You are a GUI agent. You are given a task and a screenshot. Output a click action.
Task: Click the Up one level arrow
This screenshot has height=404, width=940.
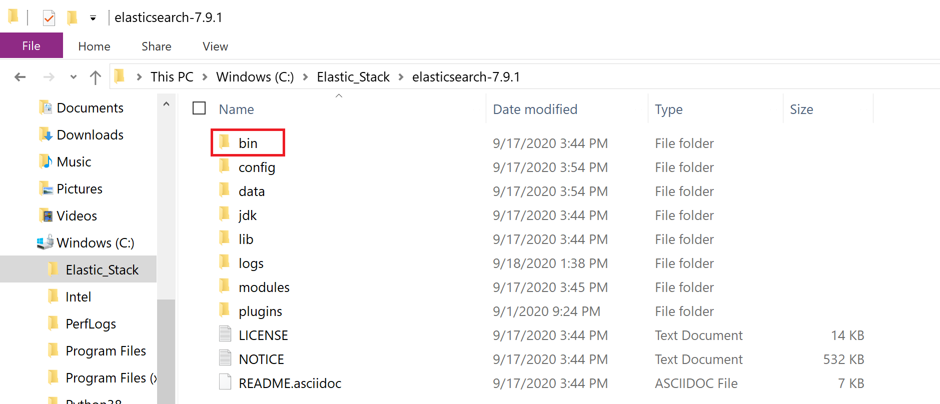pos(95,77)
